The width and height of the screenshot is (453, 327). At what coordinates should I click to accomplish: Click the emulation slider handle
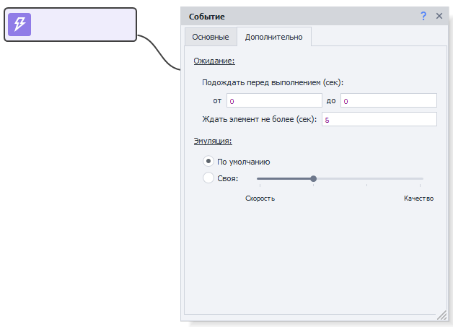click(313, 178)
